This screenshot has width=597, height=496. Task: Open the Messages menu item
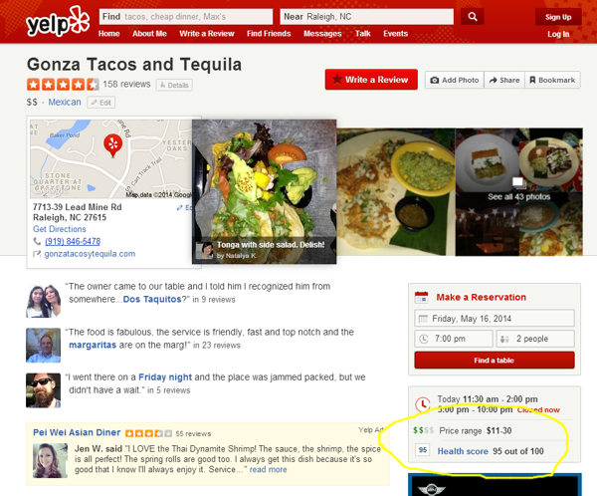tap(322, 34)
